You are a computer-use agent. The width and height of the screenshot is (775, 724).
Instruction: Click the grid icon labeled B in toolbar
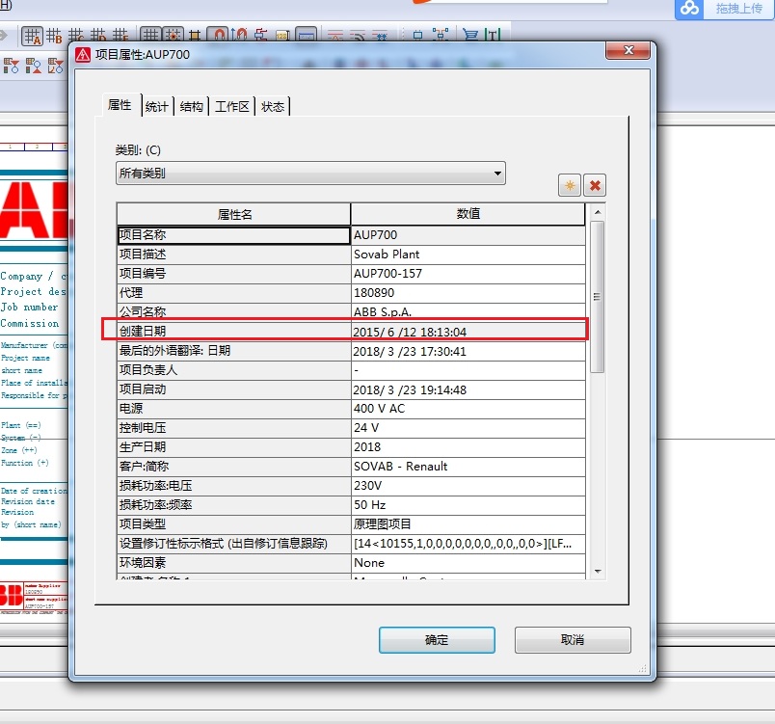coord(53,37)
